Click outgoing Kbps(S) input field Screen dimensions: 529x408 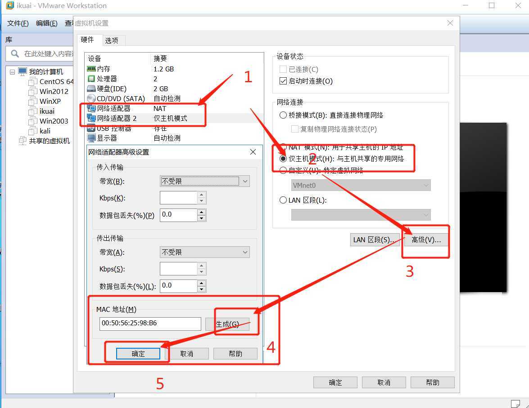pyautogui.click(x=178, y=269)
